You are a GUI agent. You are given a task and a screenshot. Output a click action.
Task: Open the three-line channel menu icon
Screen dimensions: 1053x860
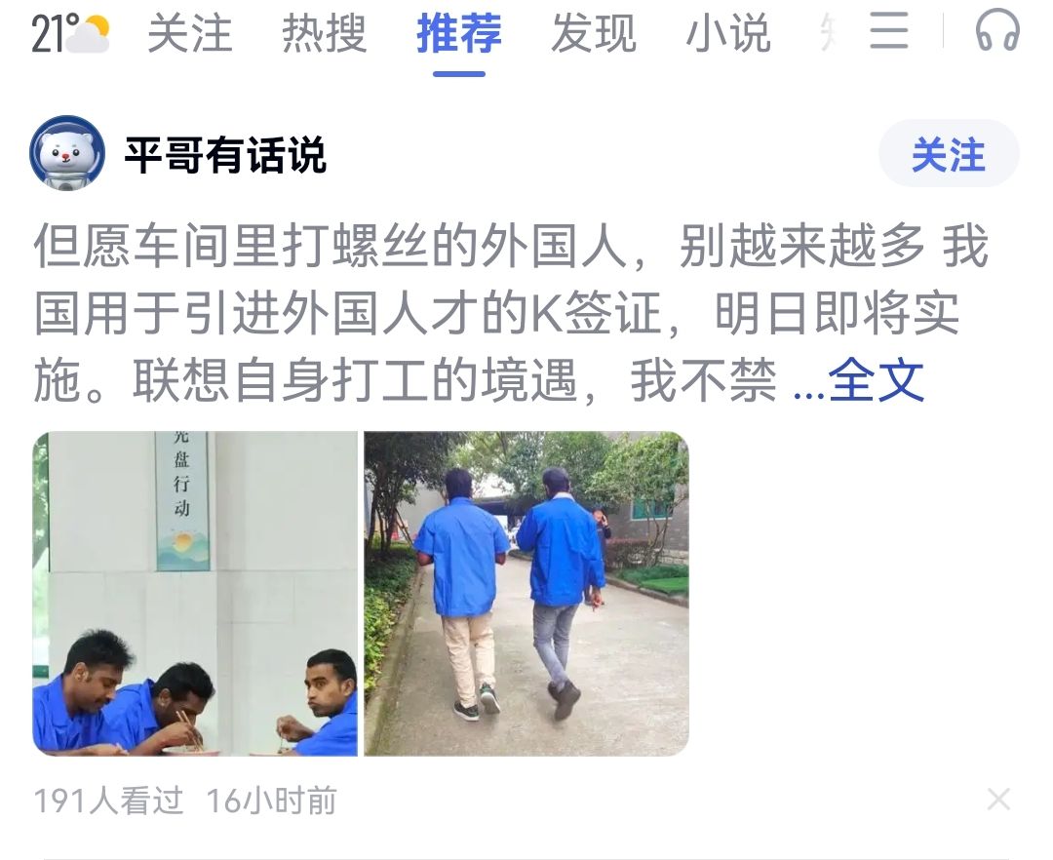click(x=889, y=31)
